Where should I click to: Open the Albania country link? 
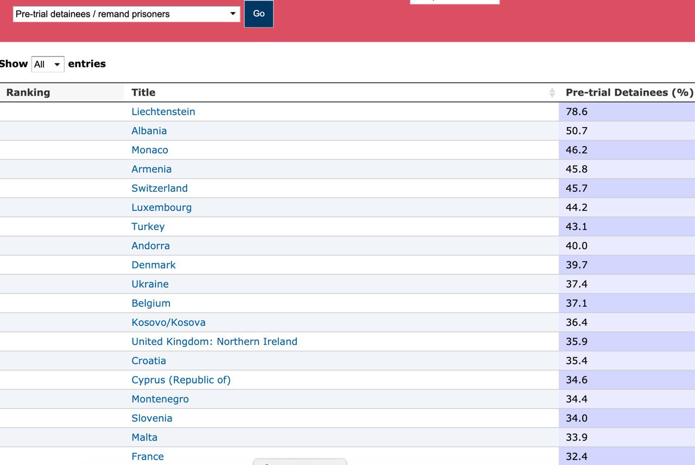[149, 131]
